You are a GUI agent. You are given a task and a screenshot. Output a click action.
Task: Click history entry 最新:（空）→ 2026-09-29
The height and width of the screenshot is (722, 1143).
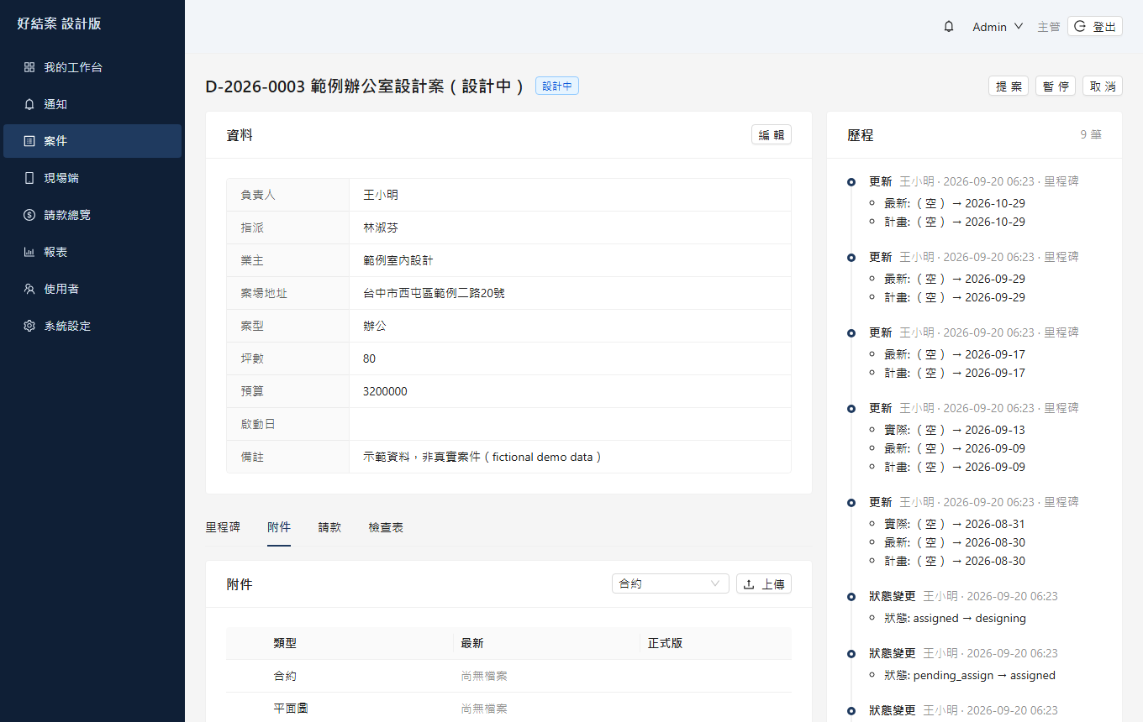click(x=955, y=279)
